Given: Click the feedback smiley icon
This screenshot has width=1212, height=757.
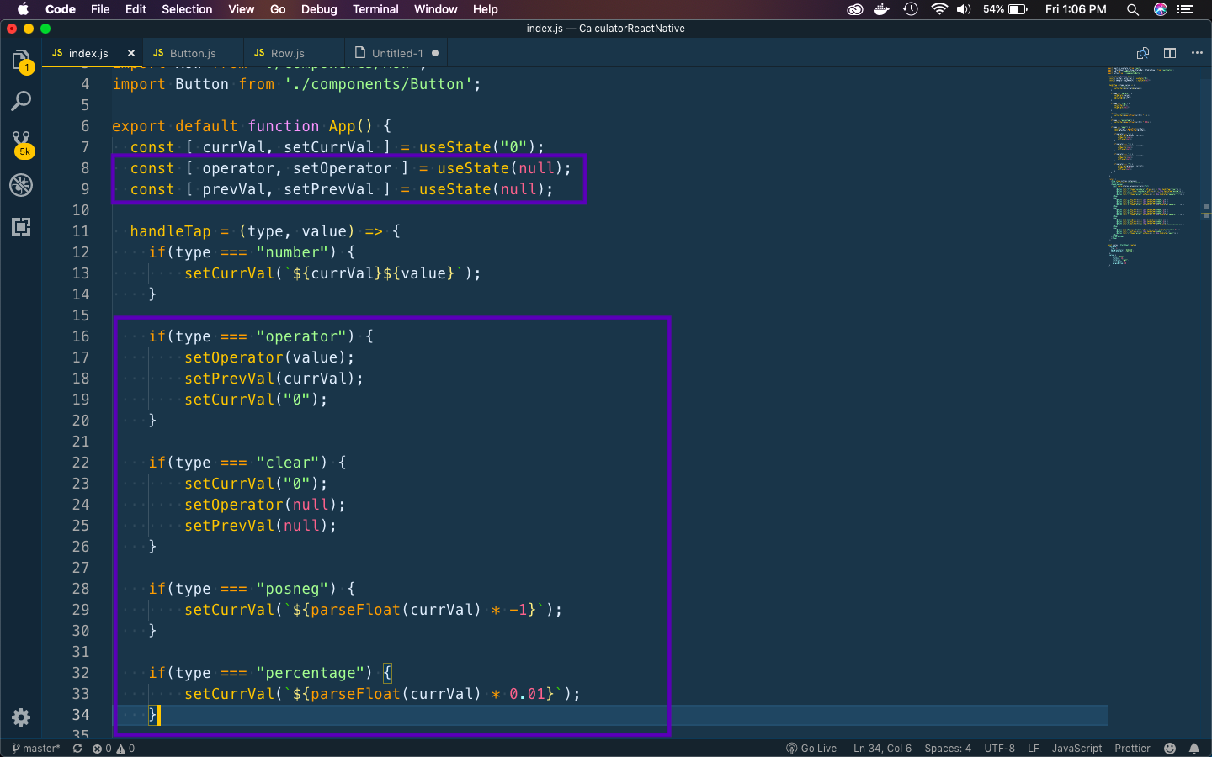Looking at the screenshot, I should point(1170,749).
